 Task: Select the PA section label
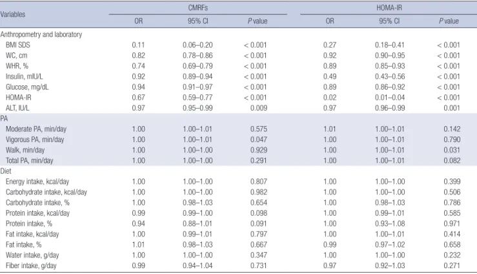click(x=4, y=118)
